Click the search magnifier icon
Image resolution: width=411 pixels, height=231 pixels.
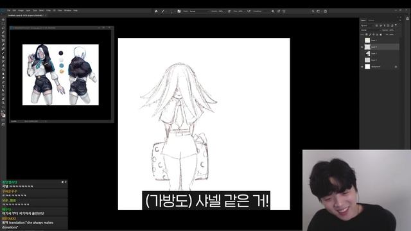click(x=313, y=12)
